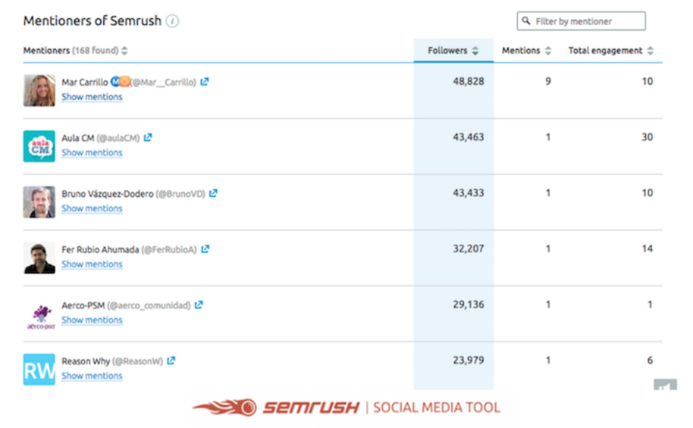
Task: Click Mar Carrillo's 9 mentions value
Action: pyautogui.click(x=548, y=81)
